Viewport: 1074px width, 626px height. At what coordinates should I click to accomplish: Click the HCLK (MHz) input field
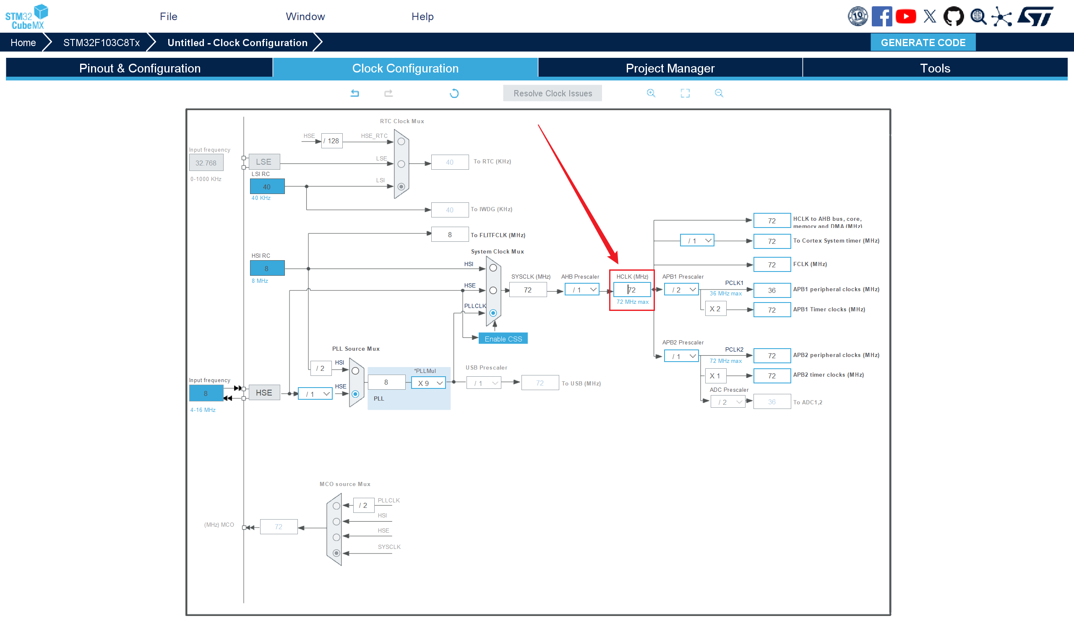632,290
